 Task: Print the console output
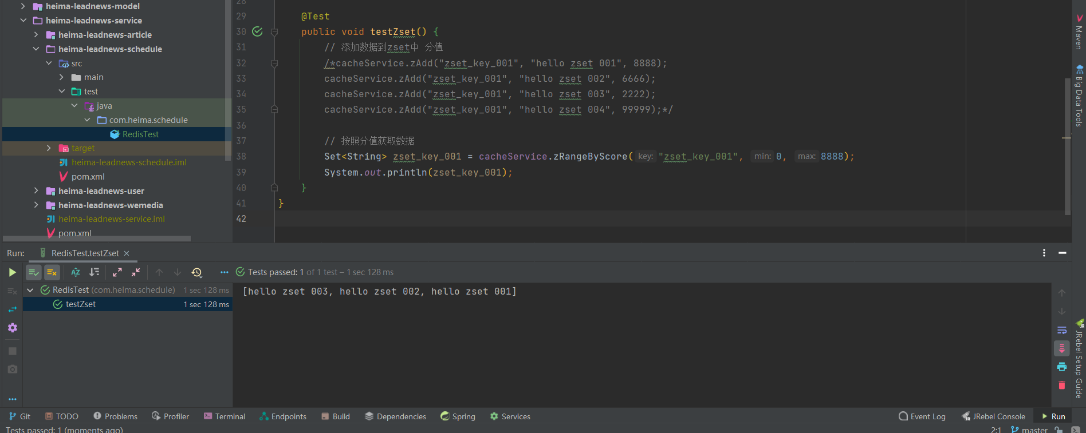pyautogui.click(x=1061, y=367)
